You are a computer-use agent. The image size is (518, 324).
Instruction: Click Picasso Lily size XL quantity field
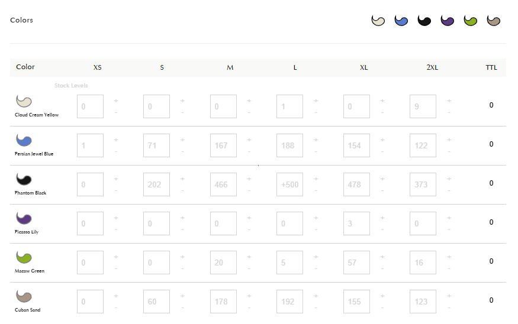[356, 223]
